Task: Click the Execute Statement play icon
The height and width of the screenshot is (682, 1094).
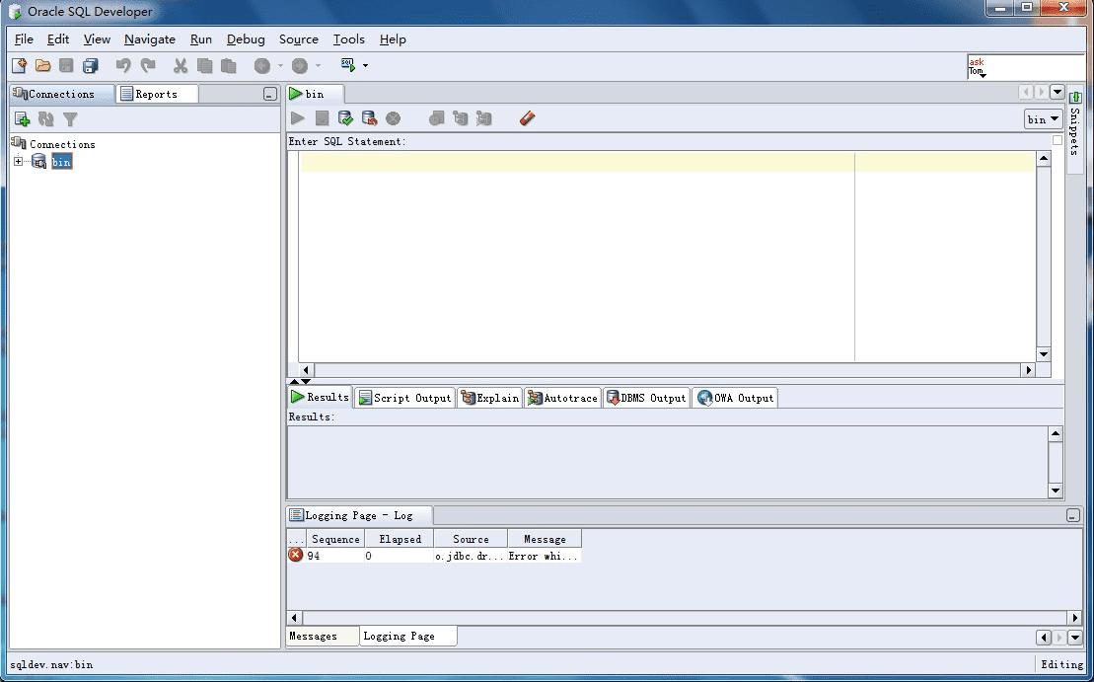Action: pos(298,118)
